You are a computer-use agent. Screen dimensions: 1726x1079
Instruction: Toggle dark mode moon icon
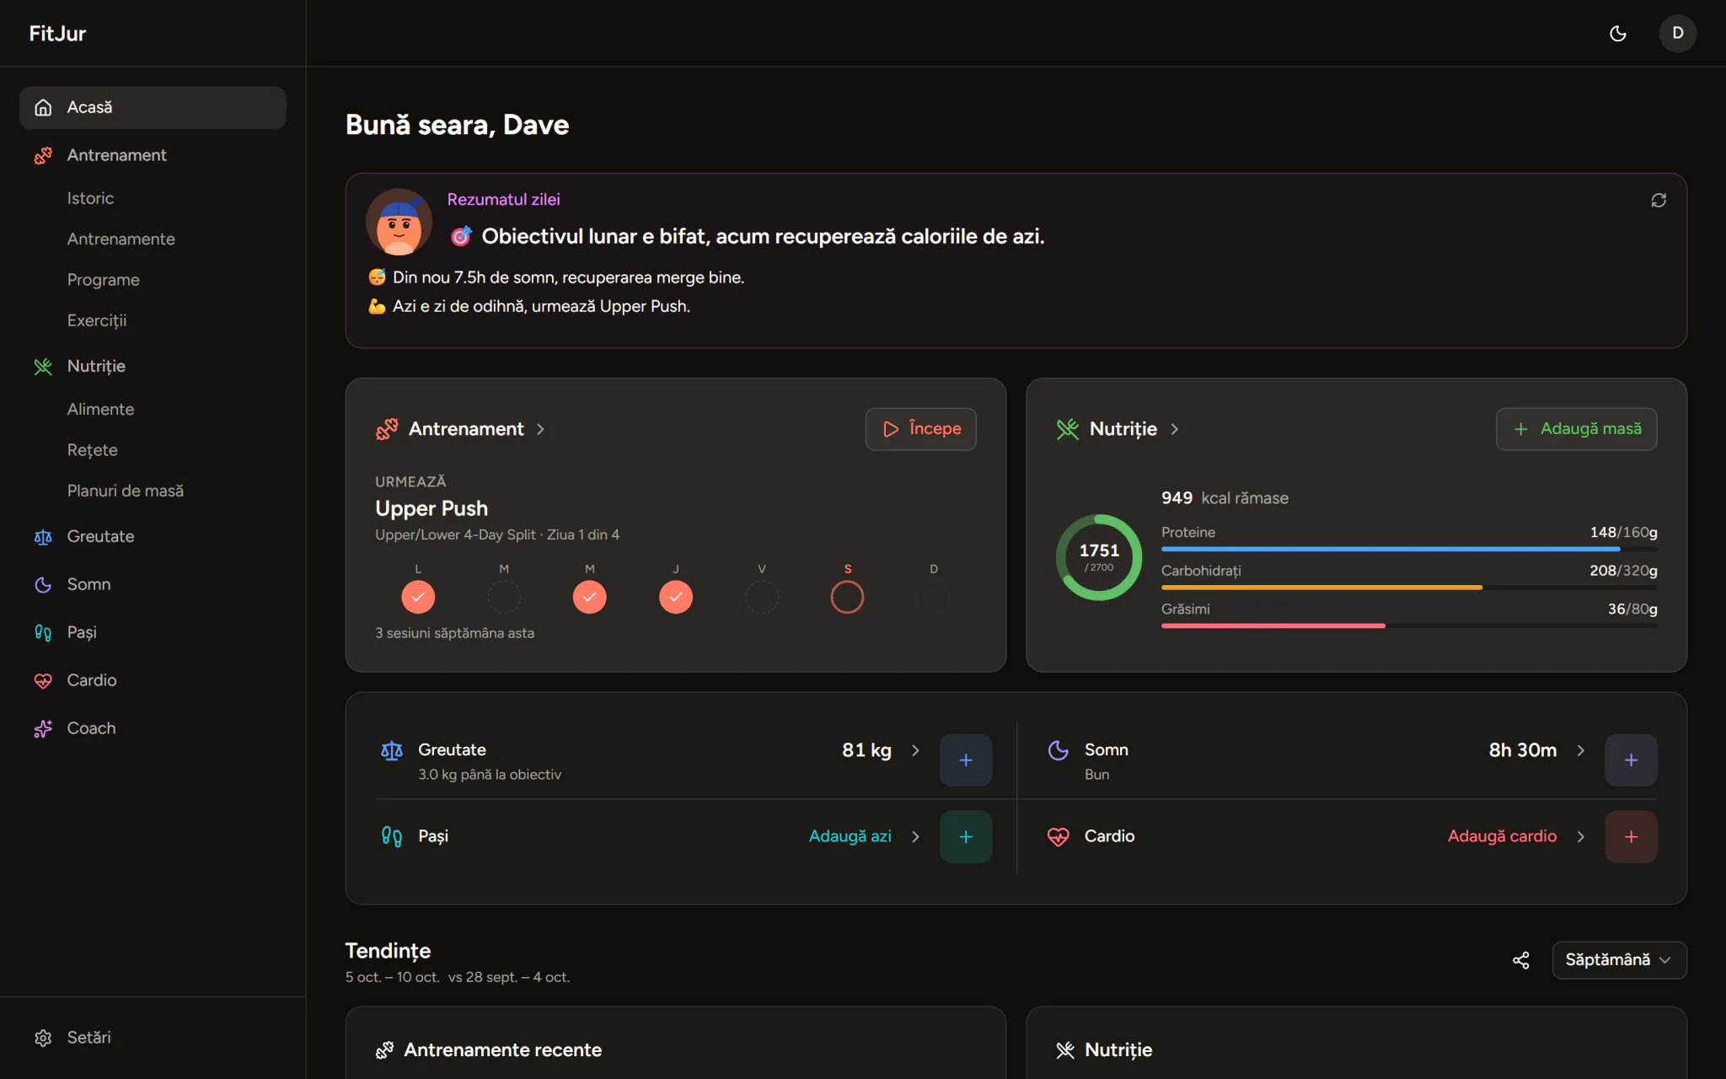click(1617, 34)
